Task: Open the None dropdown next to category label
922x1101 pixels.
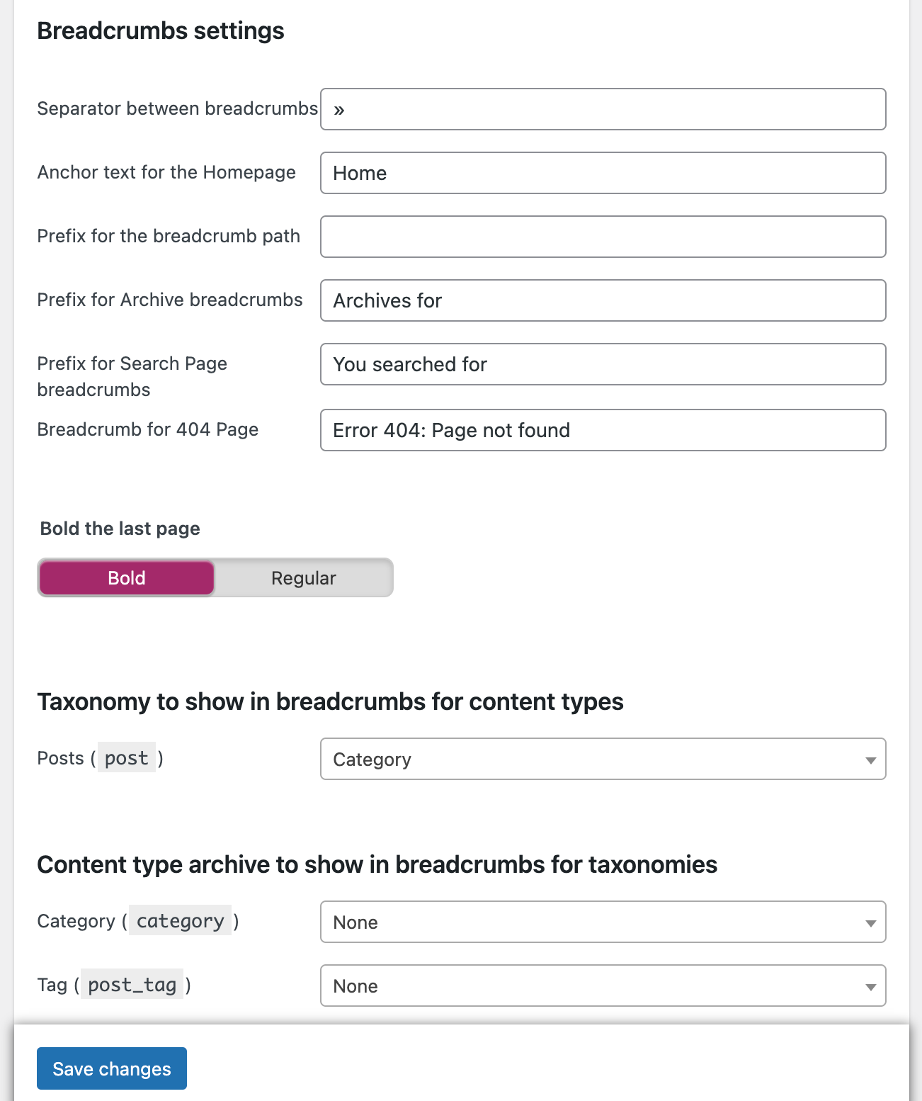Action: pos(603,922)
